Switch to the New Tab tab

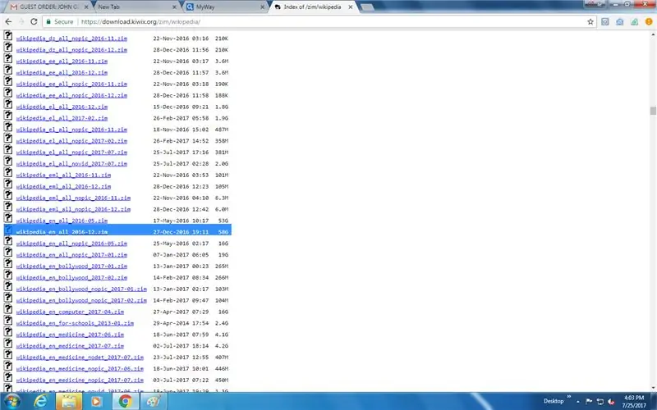point(135,7)
